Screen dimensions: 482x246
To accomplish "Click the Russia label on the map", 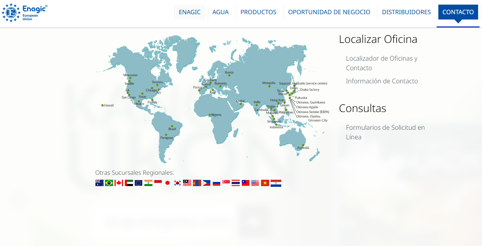I will [229, 73].
